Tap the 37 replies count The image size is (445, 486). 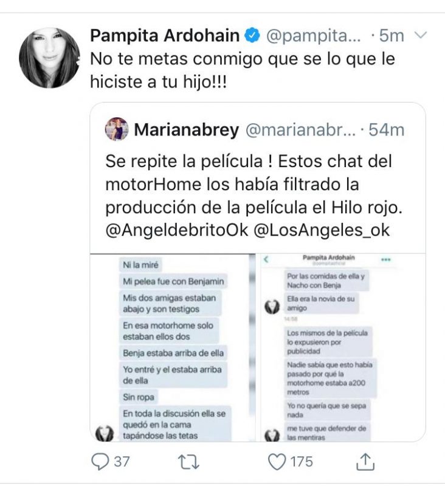click(122, 462)
